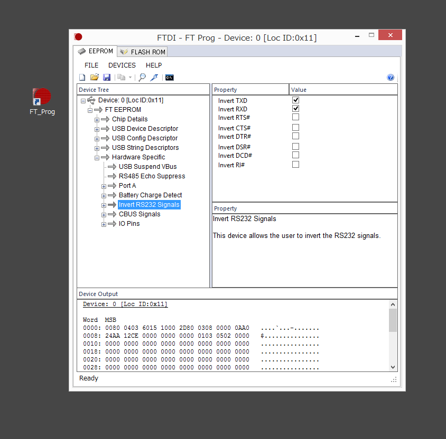Check the Invert DTR# option
This screenshot has width=446, height=439.
(x=295, y=136)
